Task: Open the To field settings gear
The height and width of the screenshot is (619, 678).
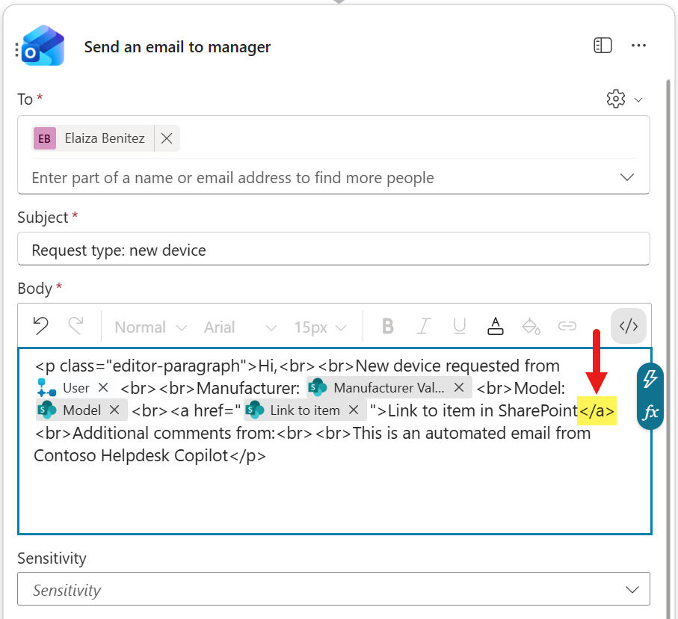Action: (615, 99)
